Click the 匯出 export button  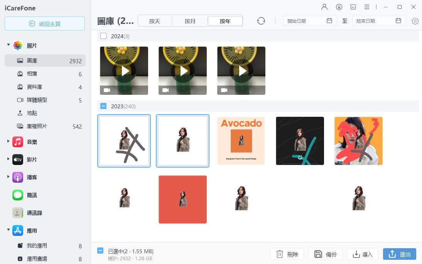coord(400,254)
